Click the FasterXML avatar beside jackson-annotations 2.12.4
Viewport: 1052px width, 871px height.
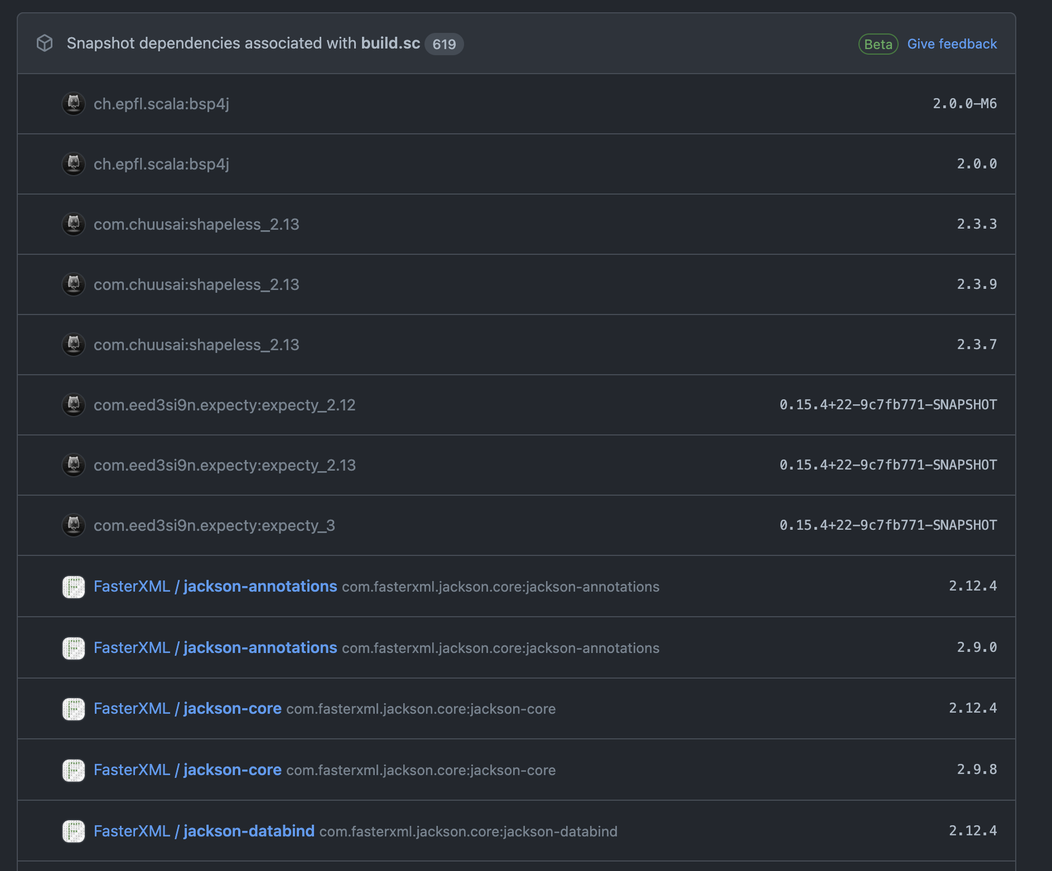pyautogui.click(x=73, y=587)
